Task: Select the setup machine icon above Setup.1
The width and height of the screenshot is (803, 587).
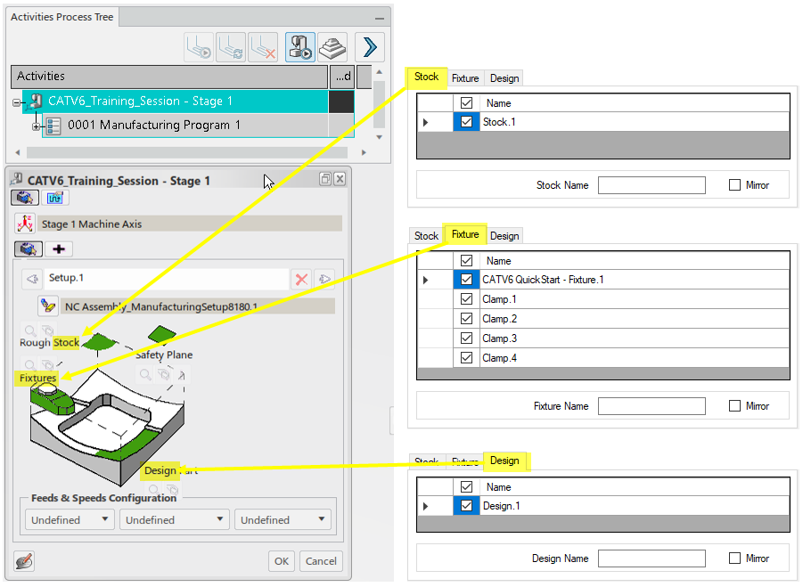Action: 29,249
